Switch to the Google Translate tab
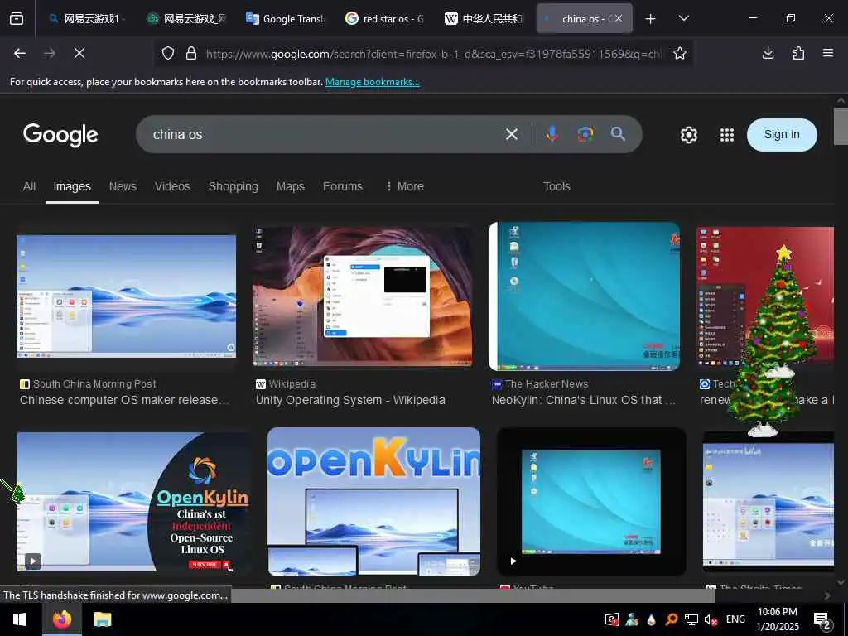 285,18
